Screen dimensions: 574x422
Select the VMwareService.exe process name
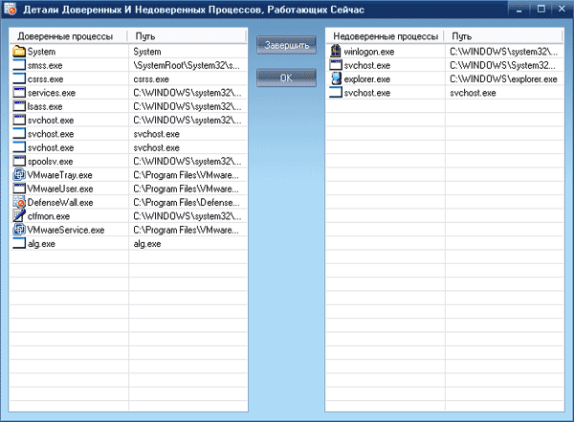coord(66,230)
